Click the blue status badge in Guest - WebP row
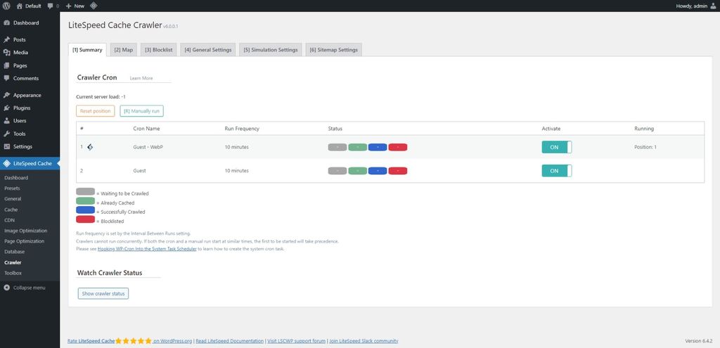This screenshot has height=348, width=720. [378, 148]
